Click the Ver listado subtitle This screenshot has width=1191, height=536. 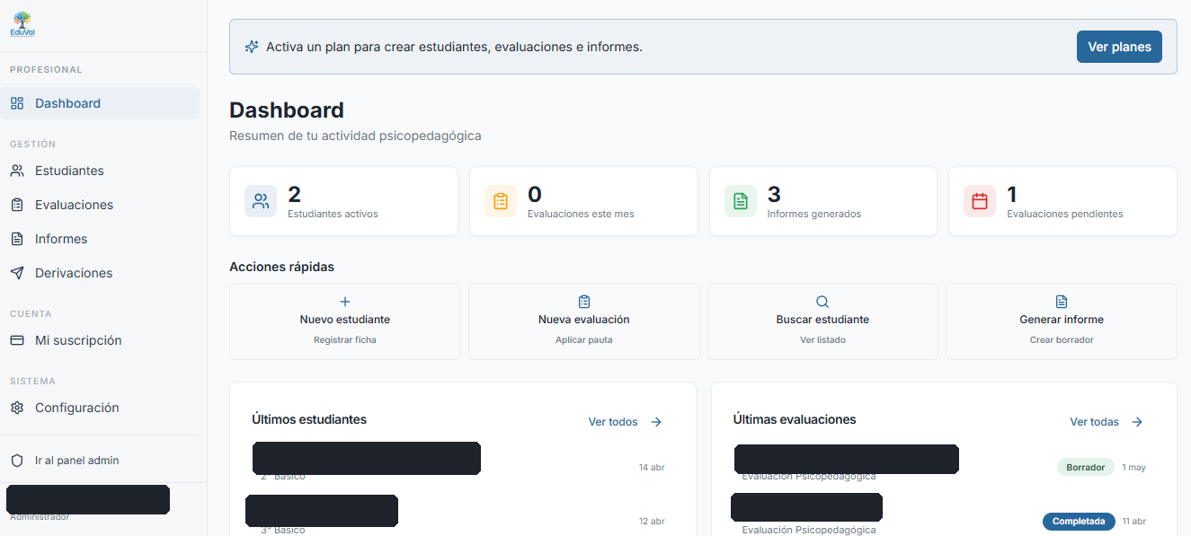click(822, 340)
